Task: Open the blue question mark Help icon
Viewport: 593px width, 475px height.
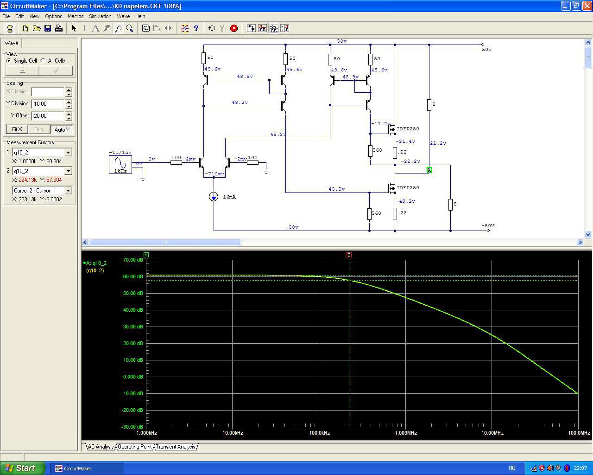Action: [x=196, y=28]
